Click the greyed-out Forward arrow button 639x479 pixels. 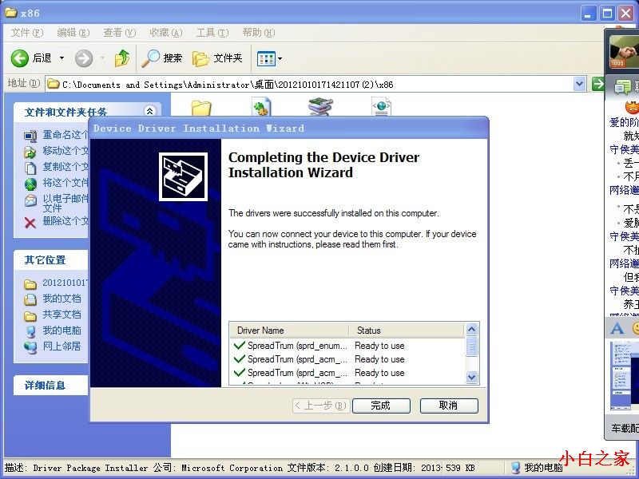[x=84, y=58]
